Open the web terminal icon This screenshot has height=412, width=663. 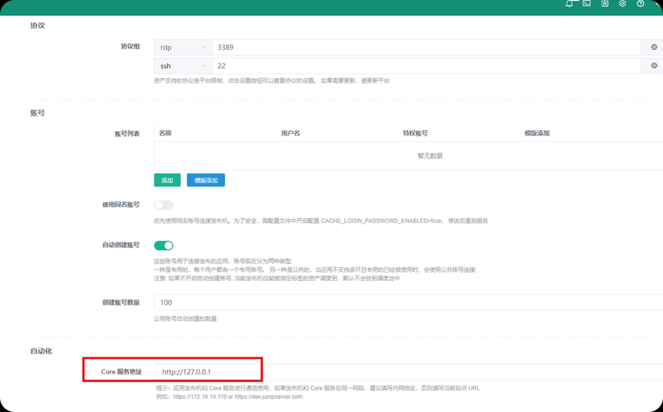[x=586, y=3]
